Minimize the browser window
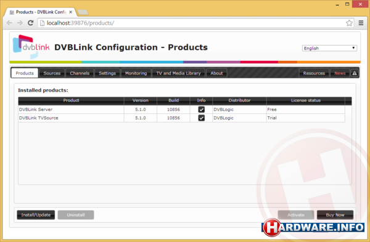 click(337, 4)
